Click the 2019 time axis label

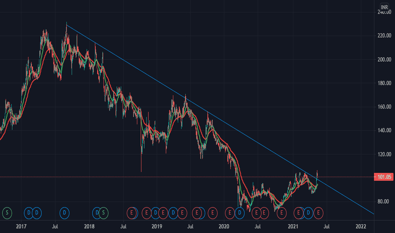pyautogui.click(x=157, y=227)
